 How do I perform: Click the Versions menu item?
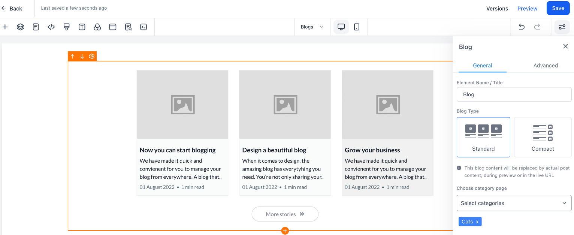click(x=497, y=8)
